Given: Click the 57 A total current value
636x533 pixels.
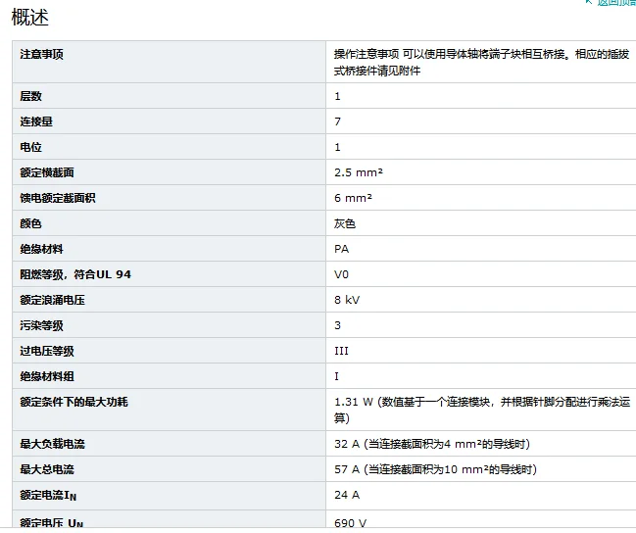Looking at the screenshot, I should point(436,469).
